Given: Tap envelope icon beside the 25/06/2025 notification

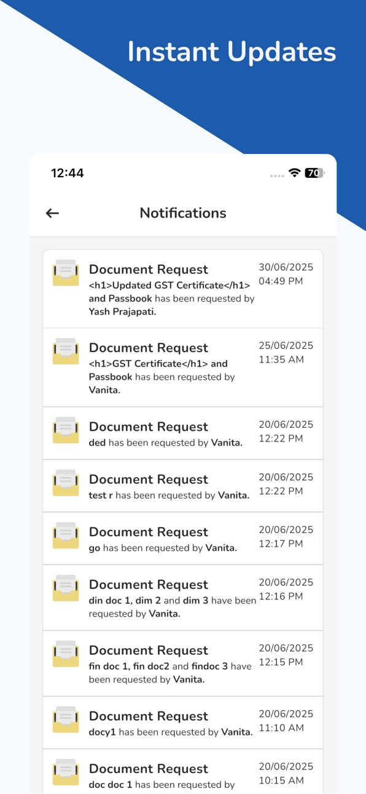Looking at the screenshot, I should click(x=66, y=351).
